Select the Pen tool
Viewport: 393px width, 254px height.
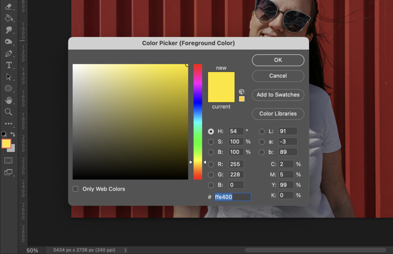pos(9,53)
